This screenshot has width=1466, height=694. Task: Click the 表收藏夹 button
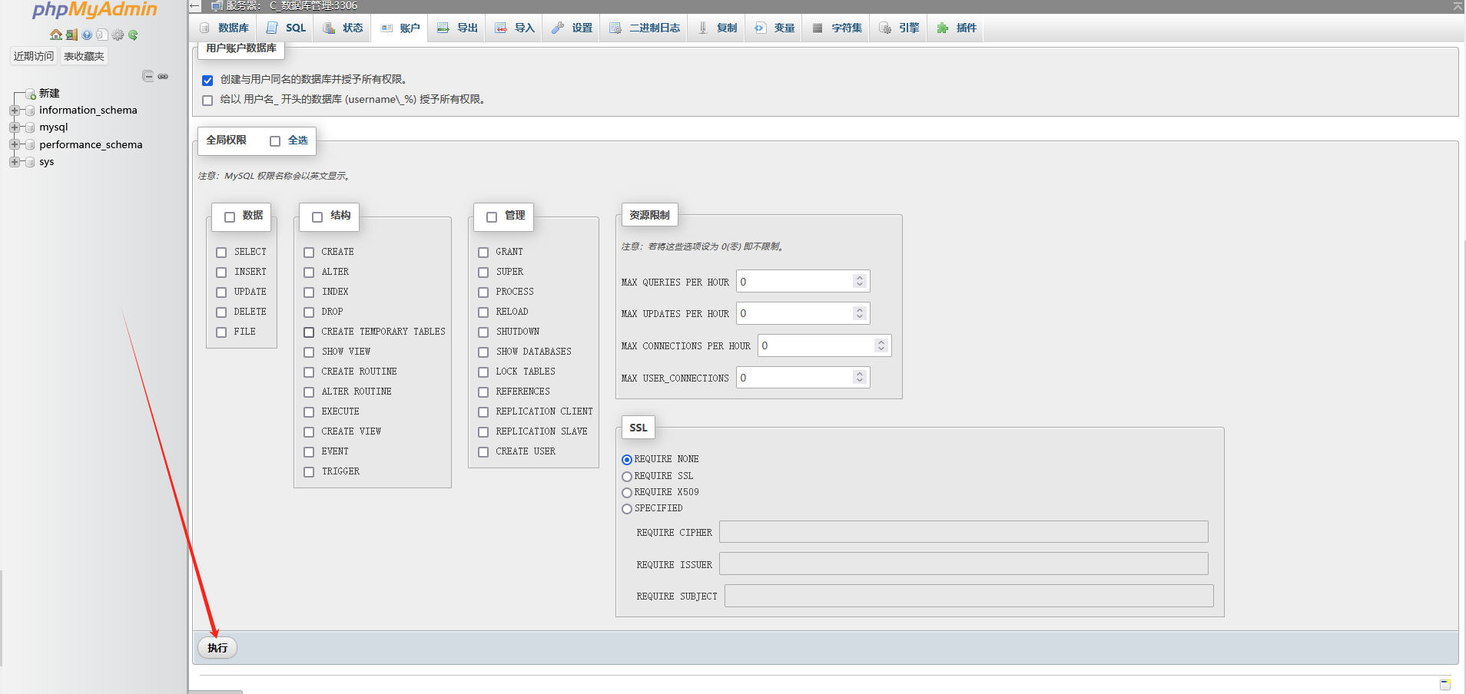pos(84,56)
